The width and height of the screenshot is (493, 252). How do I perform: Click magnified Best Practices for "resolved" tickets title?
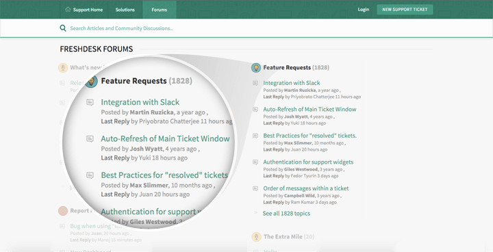[x=164, y=175]
